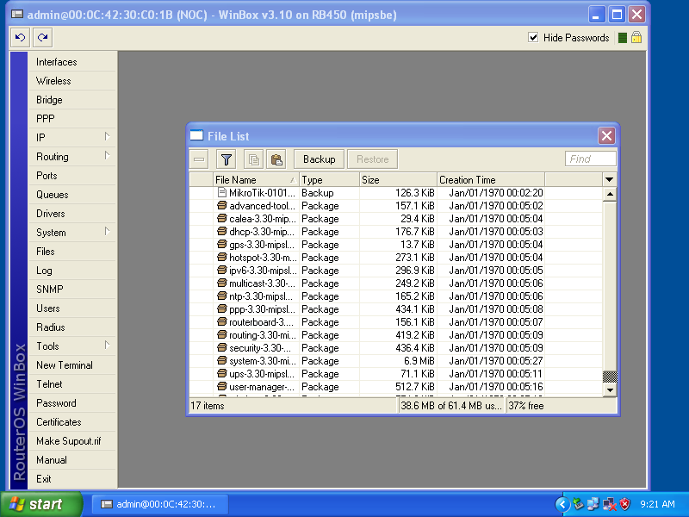
Task: Select the dhcp-3.30 package entry
Action: tap(258, 231)
